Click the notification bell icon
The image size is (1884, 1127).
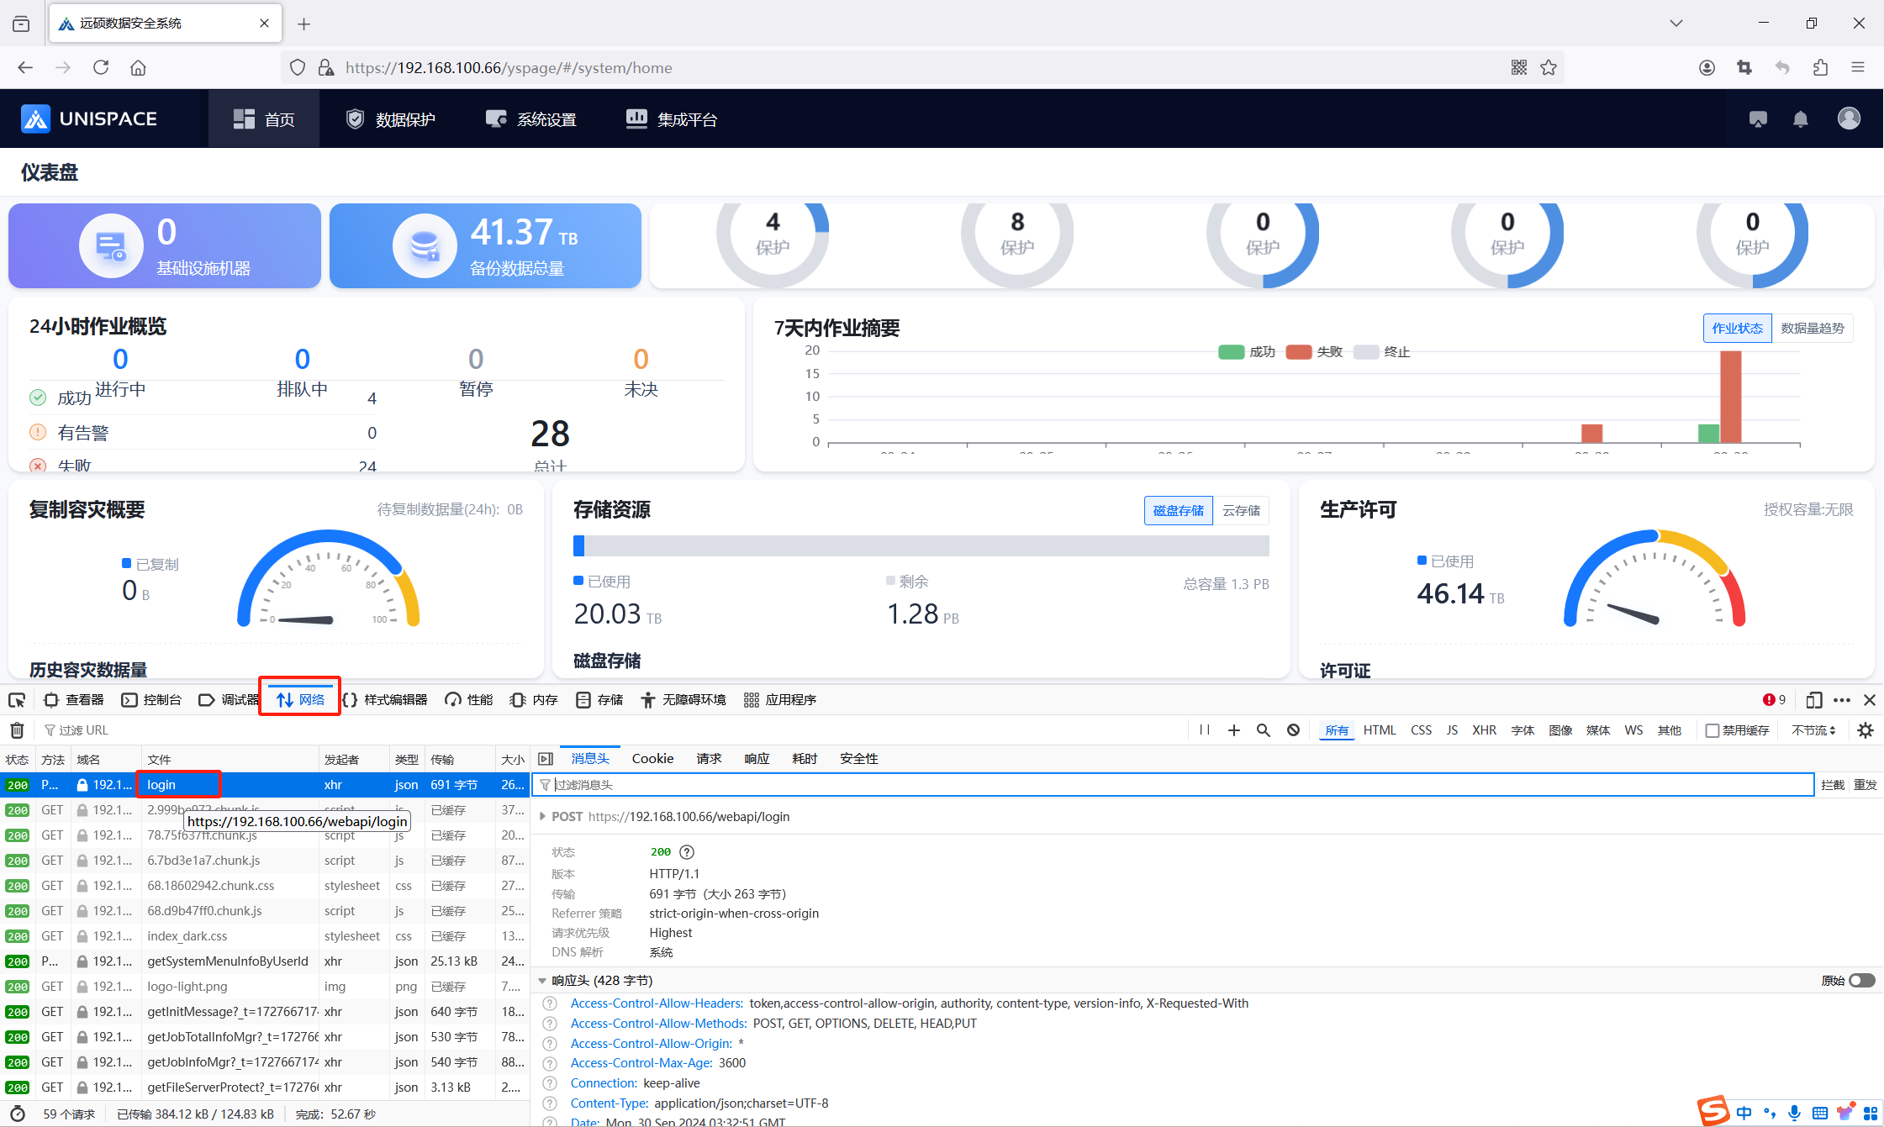click(1800, 119)
